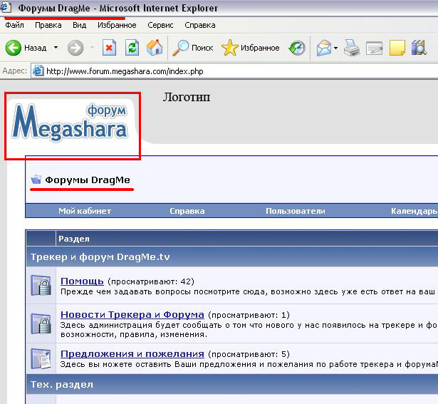Click the grey Forward arrow button
438x404 pixels.
[75, 48]
